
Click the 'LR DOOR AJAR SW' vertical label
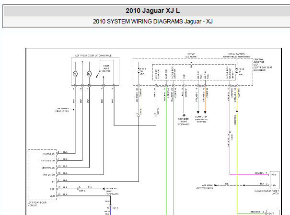coord(157,74)
